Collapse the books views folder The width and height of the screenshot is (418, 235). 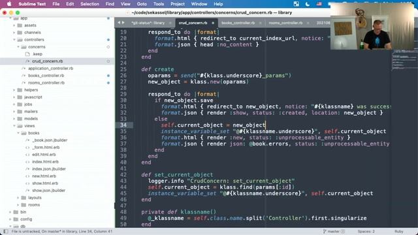[x=18, y=133]
